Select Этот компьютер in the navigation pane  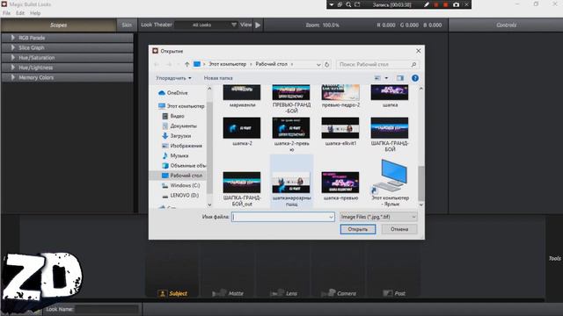[181, 106]
